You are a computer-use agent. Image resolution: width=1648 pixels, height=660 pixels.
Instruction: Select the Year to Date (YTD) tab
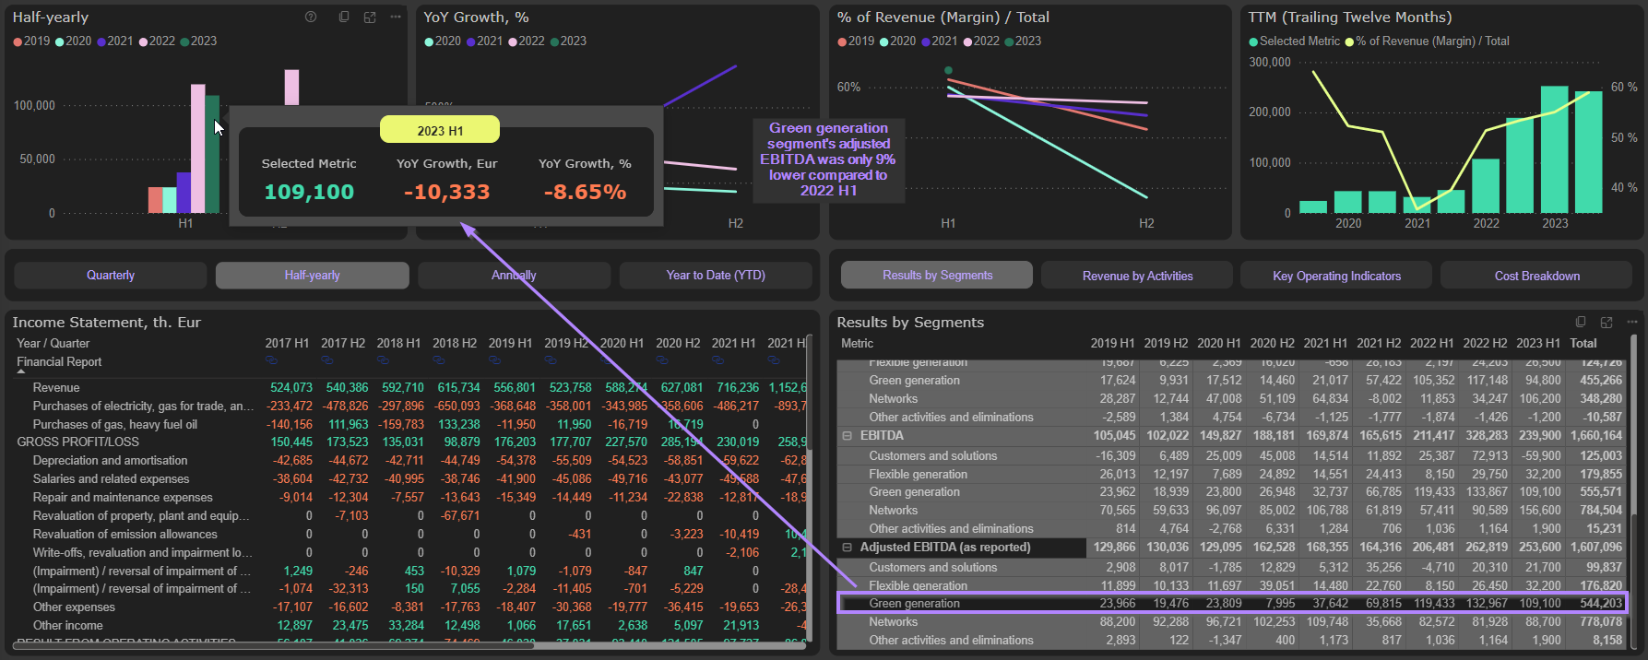[x=716, y=276]
